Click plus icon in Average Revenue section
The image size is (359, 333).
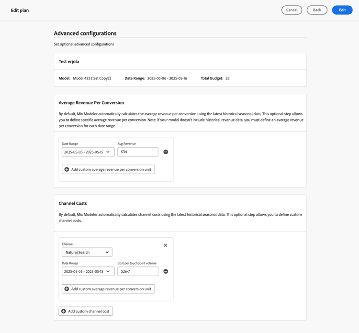(67, 169)
